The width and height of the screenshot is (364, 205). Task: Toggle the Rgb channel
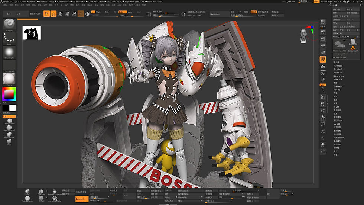(107, 12)
